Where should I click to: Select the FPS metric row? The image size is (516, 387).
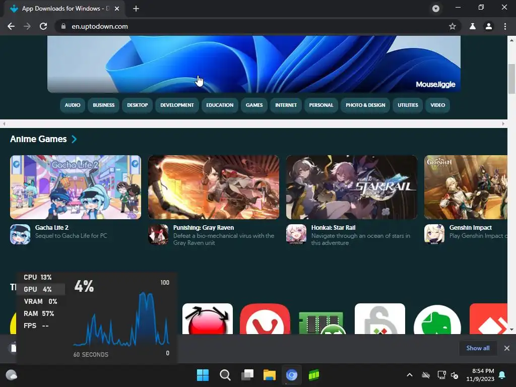(x=41, y=326)
